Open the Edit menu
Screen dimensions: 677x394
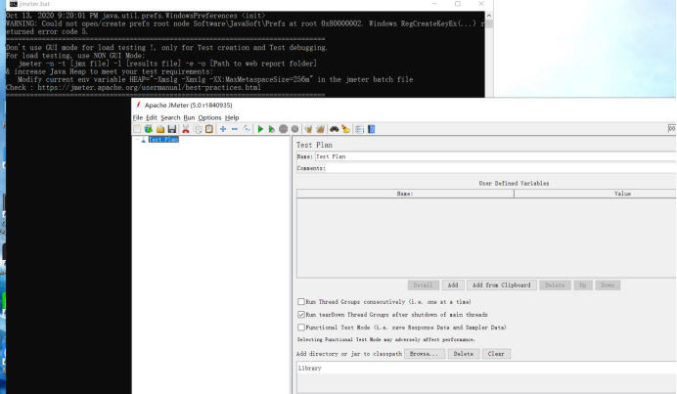[152, 117]
